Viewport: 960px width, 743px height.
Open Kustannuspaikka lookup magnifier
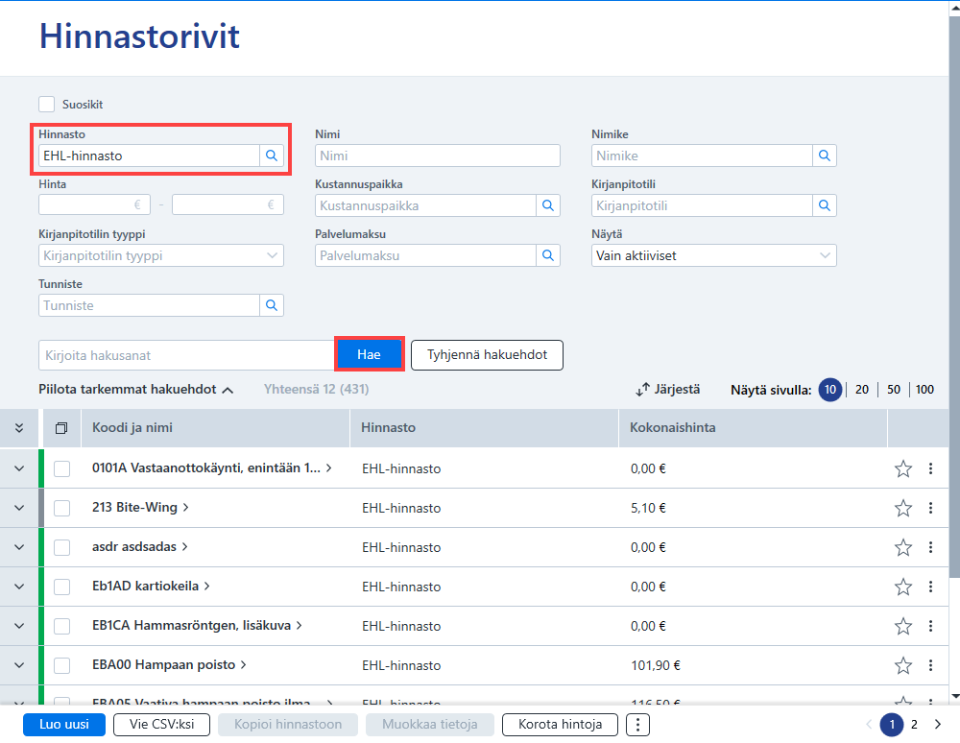click(548, 205)
